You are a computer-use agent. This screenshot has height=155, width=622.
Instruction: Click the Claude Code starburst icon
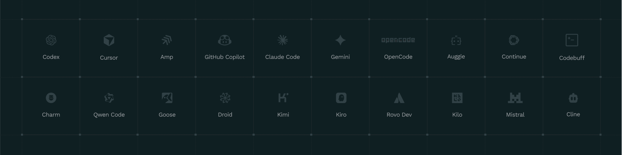coord(282,40)
